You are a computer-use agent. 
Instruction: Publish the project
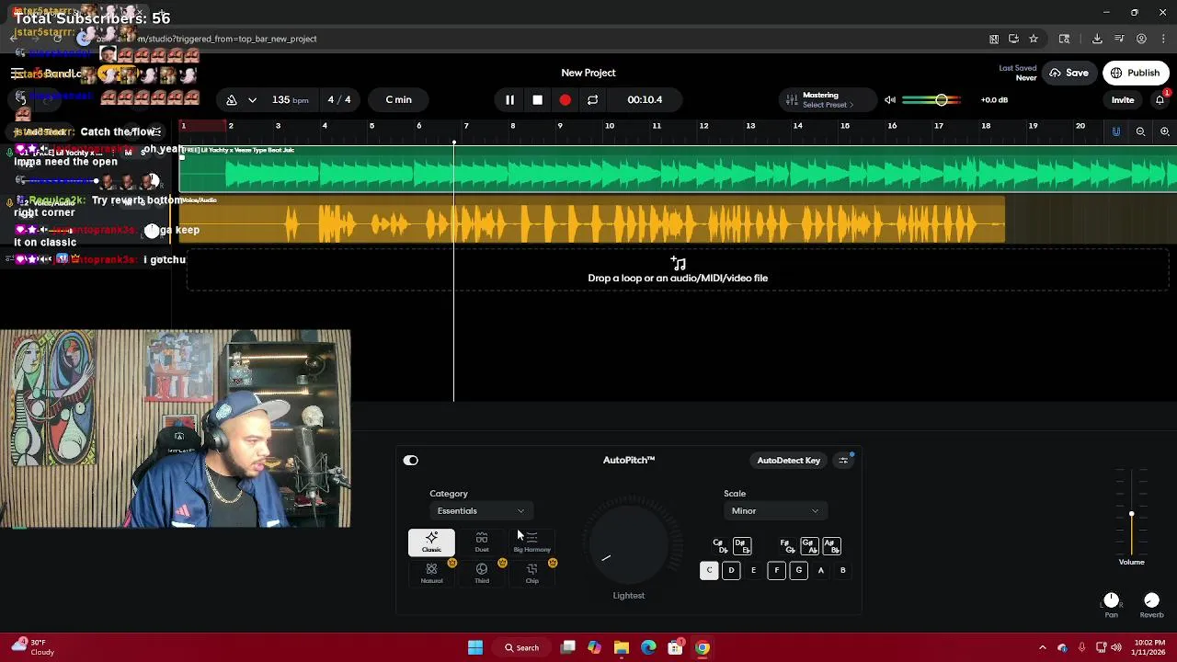point(1136,73)
